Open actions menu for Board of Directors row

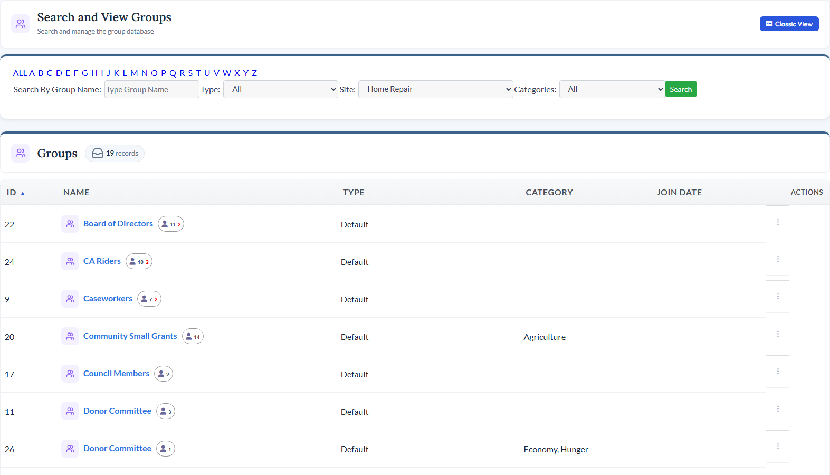[778, 222]
